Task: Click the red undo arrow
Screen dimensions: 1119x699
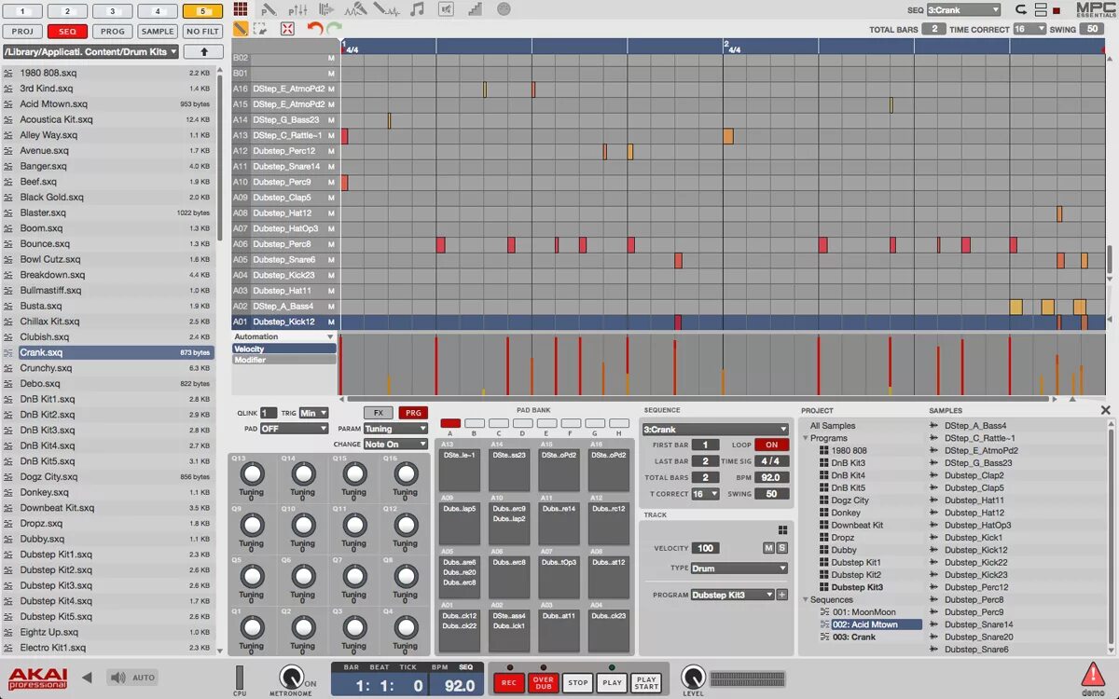Action: (314, 29)
